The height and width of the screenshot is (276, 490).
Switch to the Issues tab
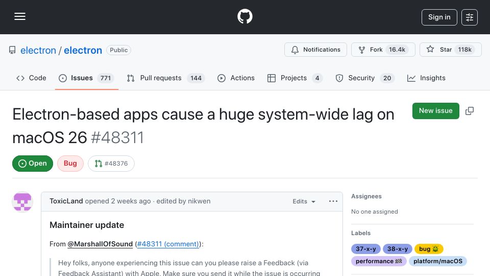point(87,78)
